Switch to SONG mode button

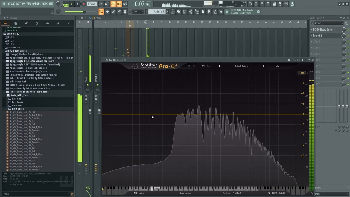pyautogui.click(x=66, y=5)
